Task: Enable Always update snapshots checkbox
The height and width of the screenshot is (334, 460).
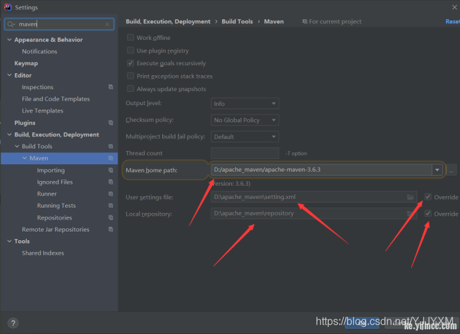Action: point(130,88)
